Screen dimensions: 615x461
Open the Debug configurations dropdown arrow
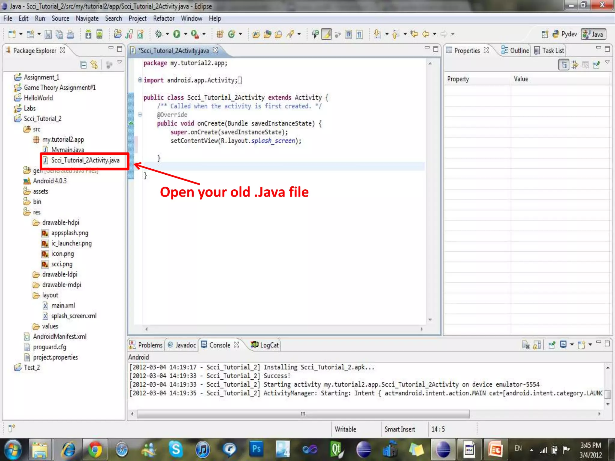click(x=167, y=34)
